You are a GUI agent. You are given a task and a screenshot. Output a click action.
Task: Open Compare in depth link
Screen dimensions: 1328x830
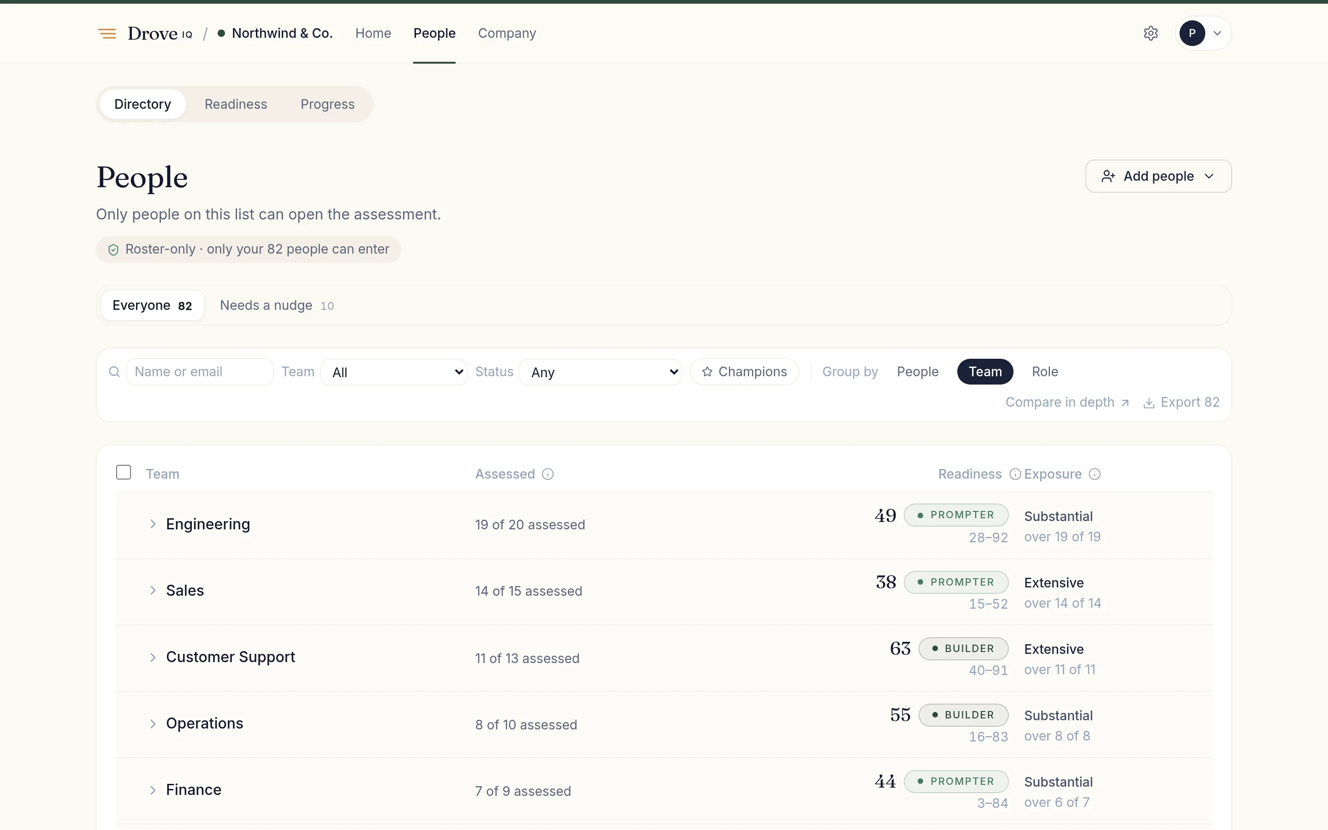tap(1067, 403)
